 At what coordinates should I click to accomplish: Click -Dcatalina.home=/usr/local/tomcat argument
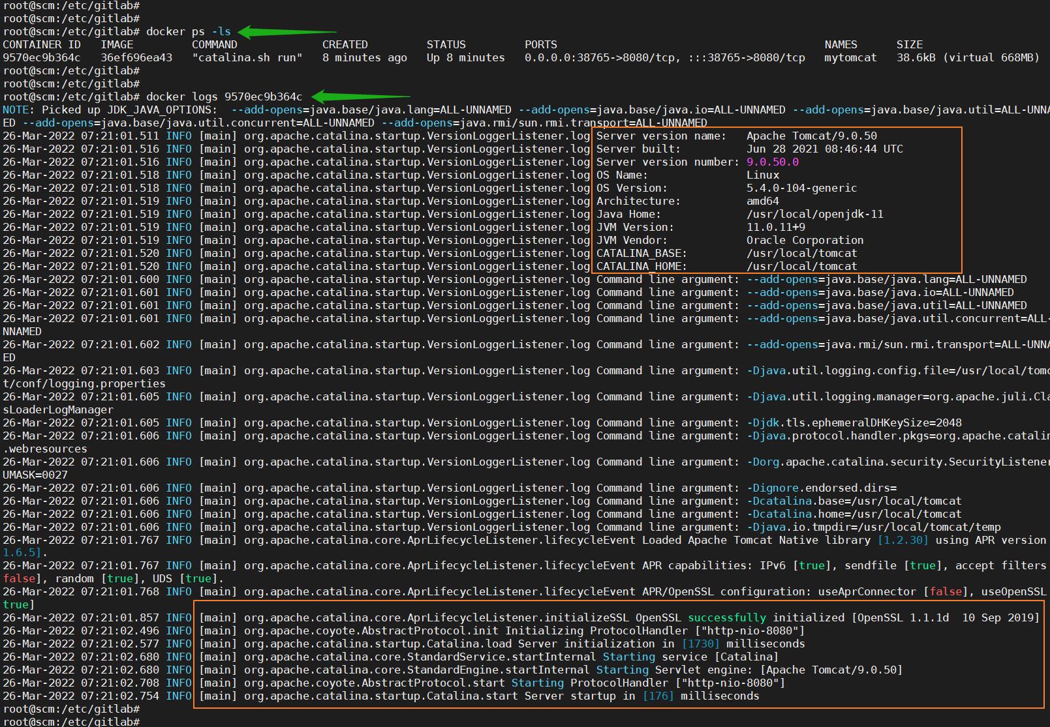(854, 514)
